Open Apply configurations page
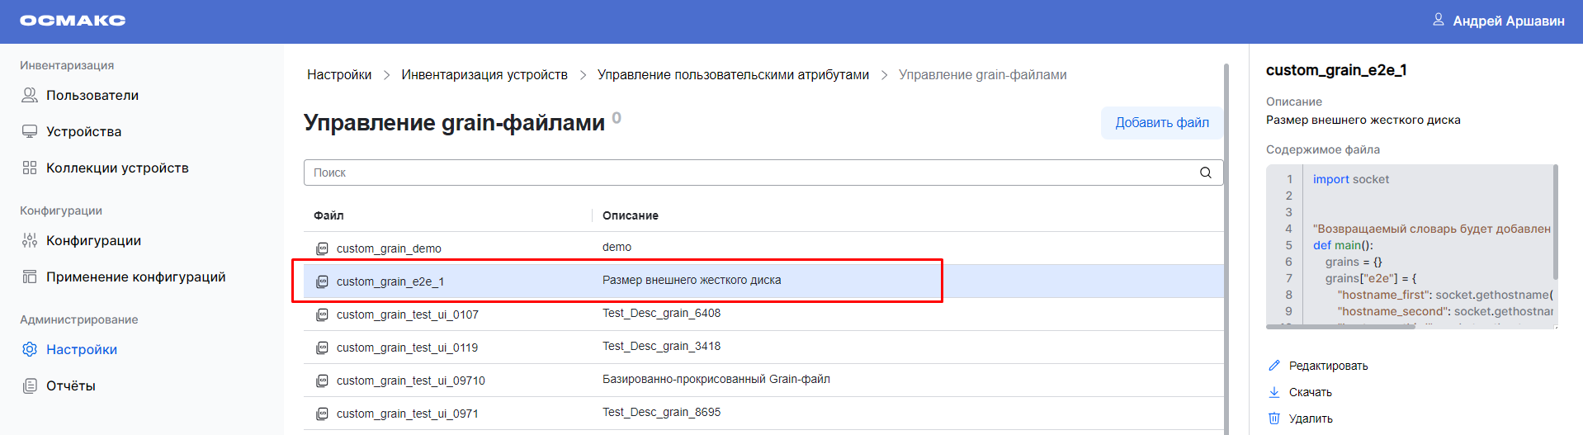Screen dimensions: 1583x435 click(x=135, y=277)
